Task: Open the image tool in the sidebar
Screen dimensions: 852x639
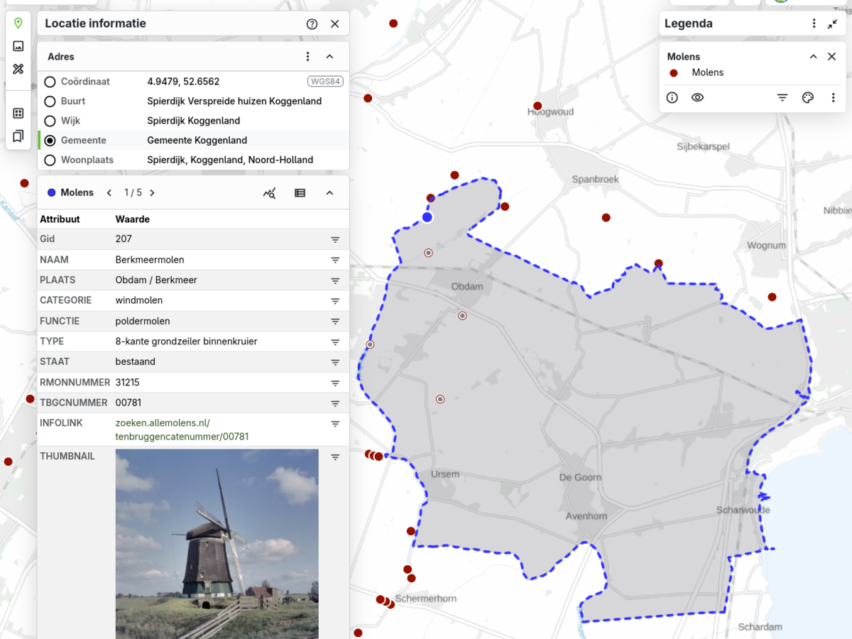Action: (x=18, y=46)
